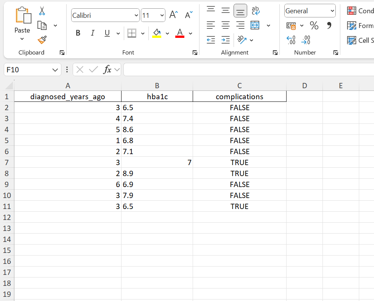
Task: Open the Name Box dropdown arrow
Action: click(x=55, y=70)
